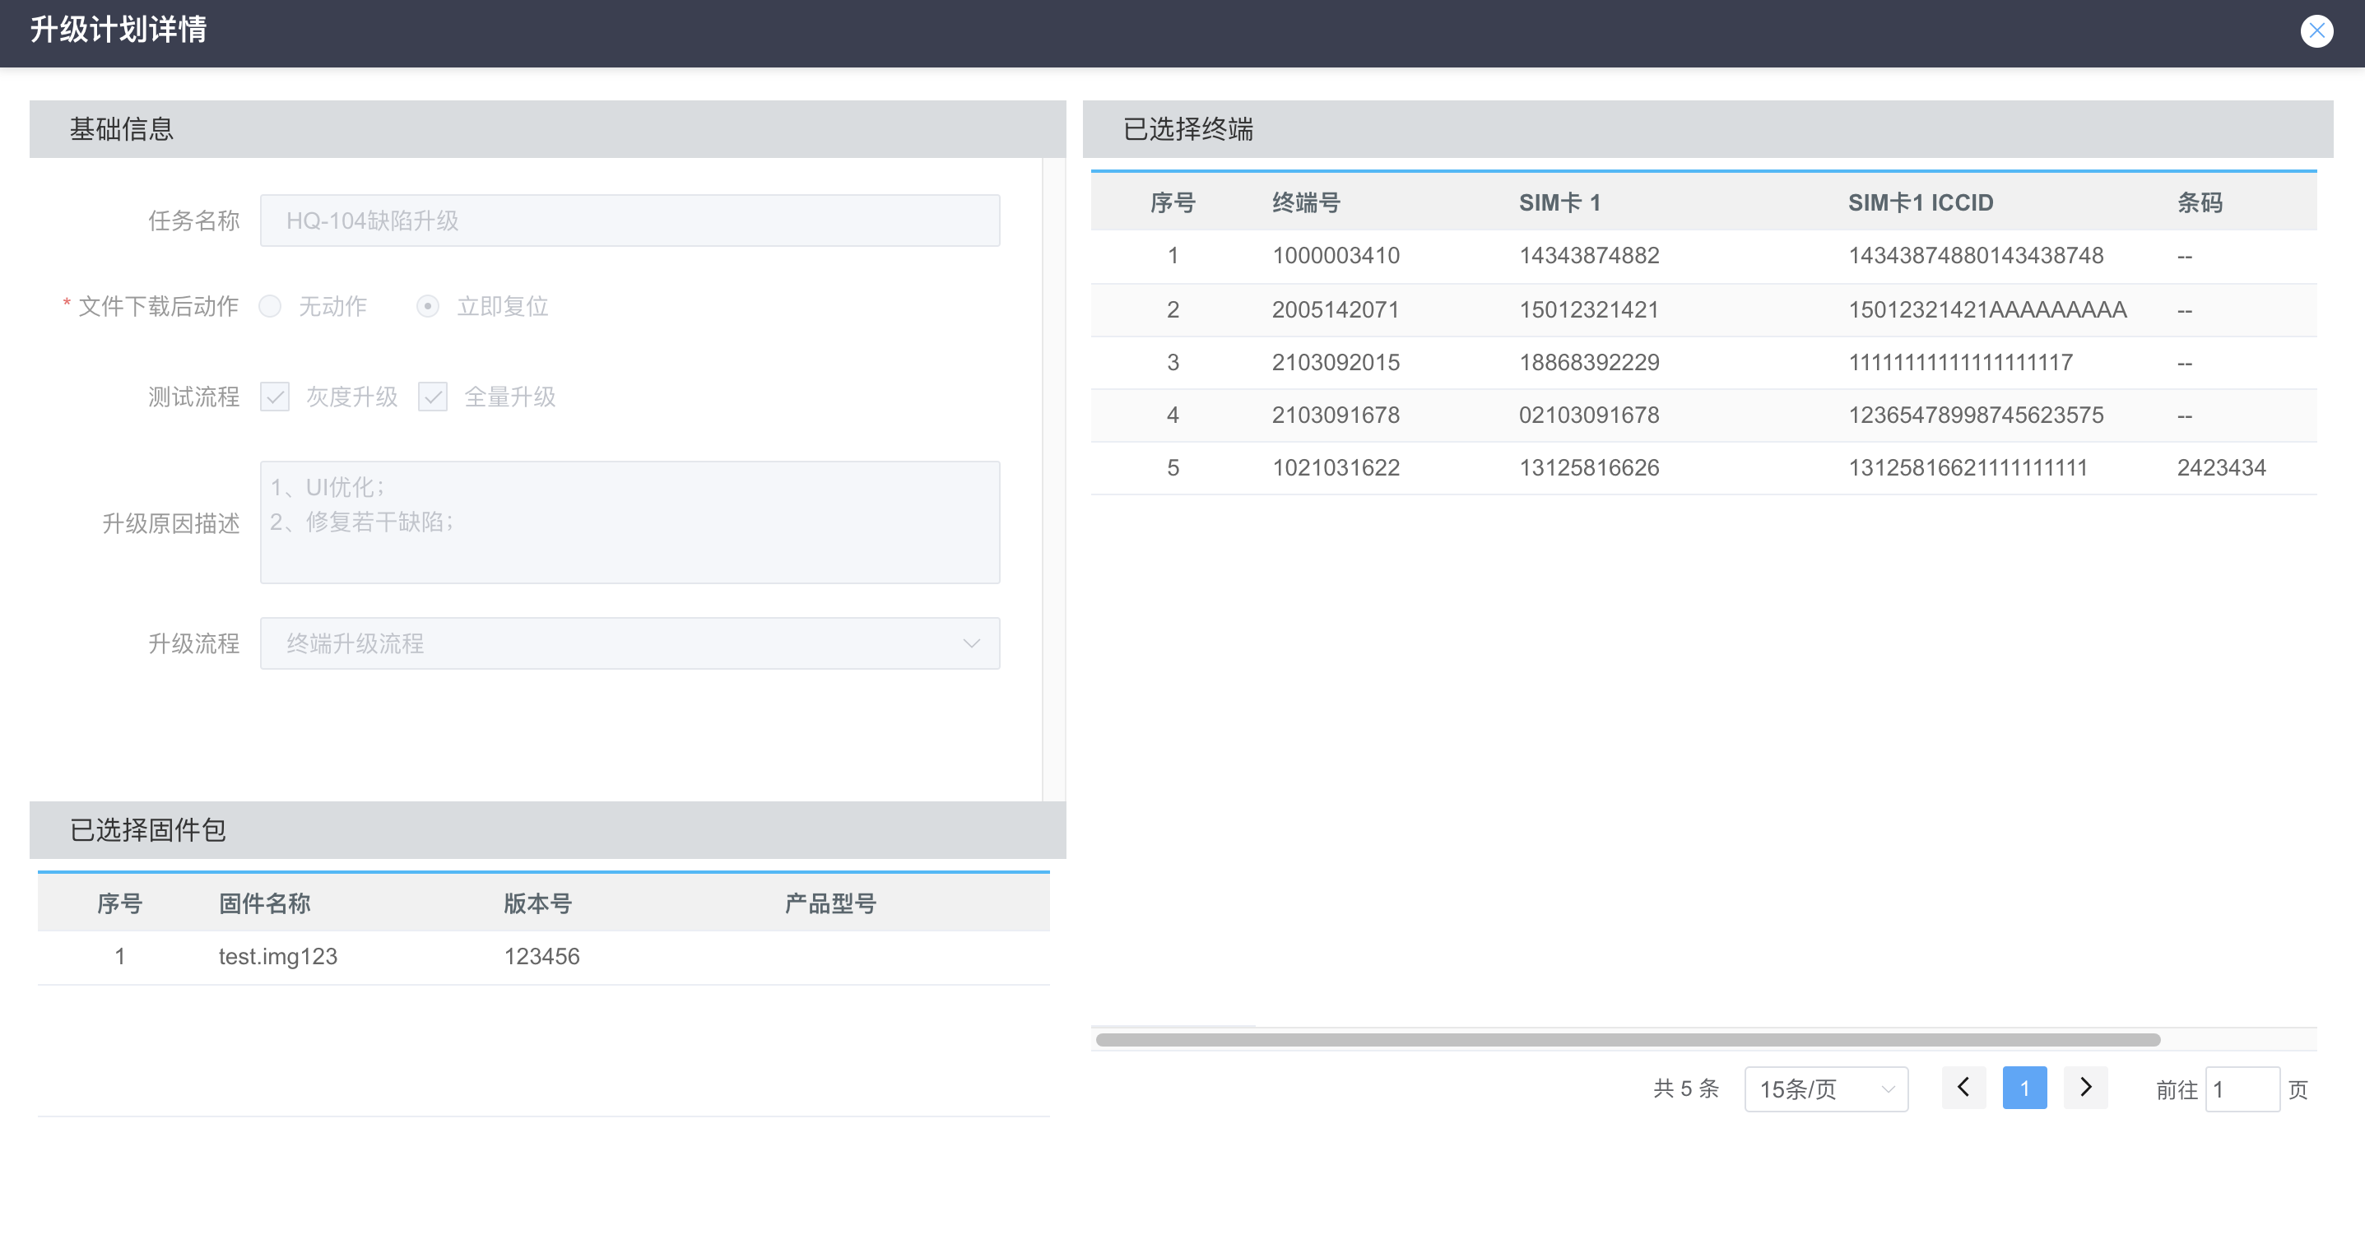Viewport: 2365px width, 1244px height.
Task: Click the SIM卡1 ICCID column header
Action: [1921, 203]
